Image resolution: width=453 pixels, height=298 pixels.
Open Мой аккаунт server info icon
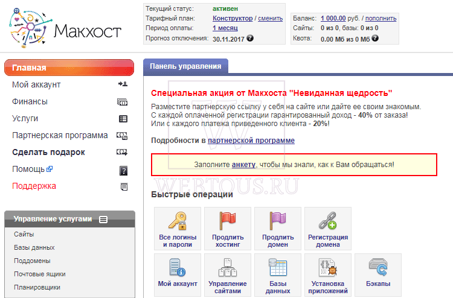178,267
